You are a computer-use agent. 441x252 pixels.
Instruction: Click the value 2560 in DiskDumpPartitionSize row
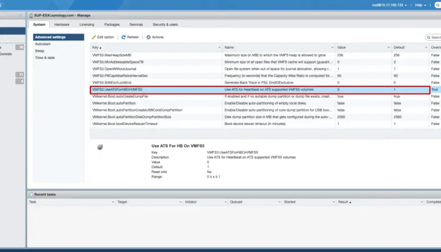pyautogui.click(x=341, y=117)
